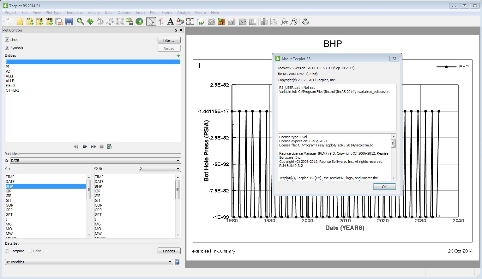This screenshot has height=279, width=482.
Task: Open the Gallery menu
Action: click(94, 13)
